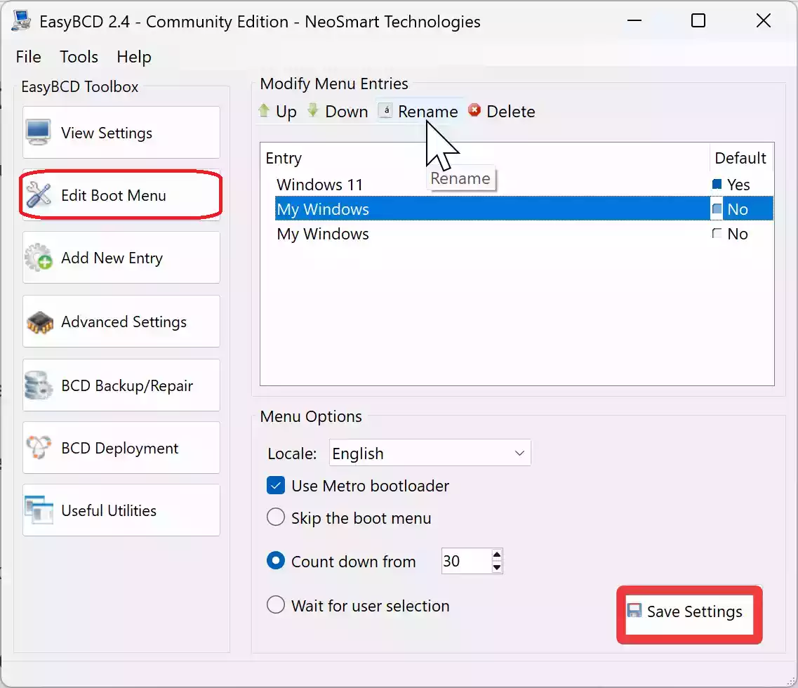
Task: Decrease the countdown value with down arrow
Action: (x=497, y=567)
